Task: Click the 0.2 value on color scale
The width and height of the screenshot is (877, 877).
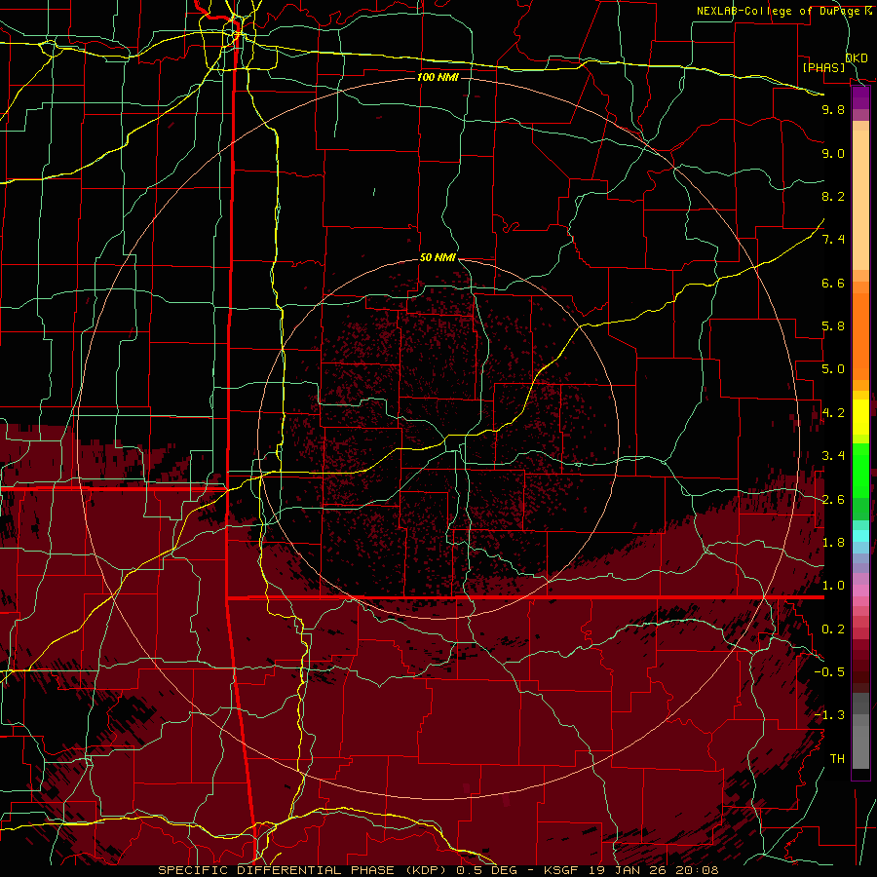Action: pyautogui.click(x=833, y=629)
